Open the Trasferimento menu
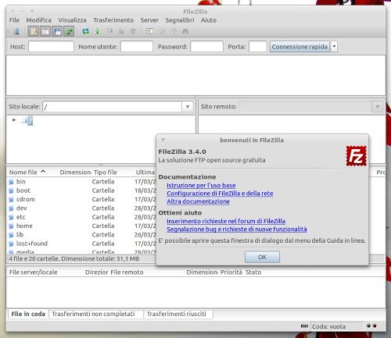This screenshot has width=391, height=338. point(113,20)
